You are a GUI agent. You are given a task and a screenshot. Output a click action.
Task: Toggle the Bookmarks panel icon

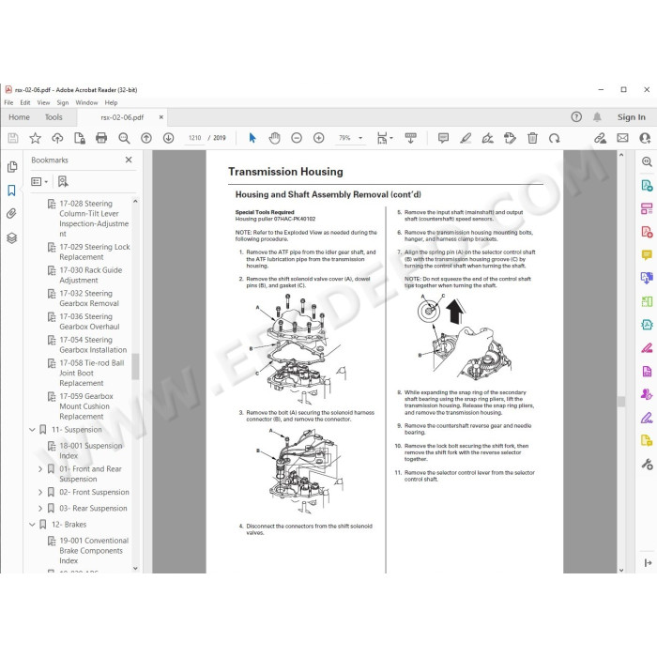coord(11,191)
